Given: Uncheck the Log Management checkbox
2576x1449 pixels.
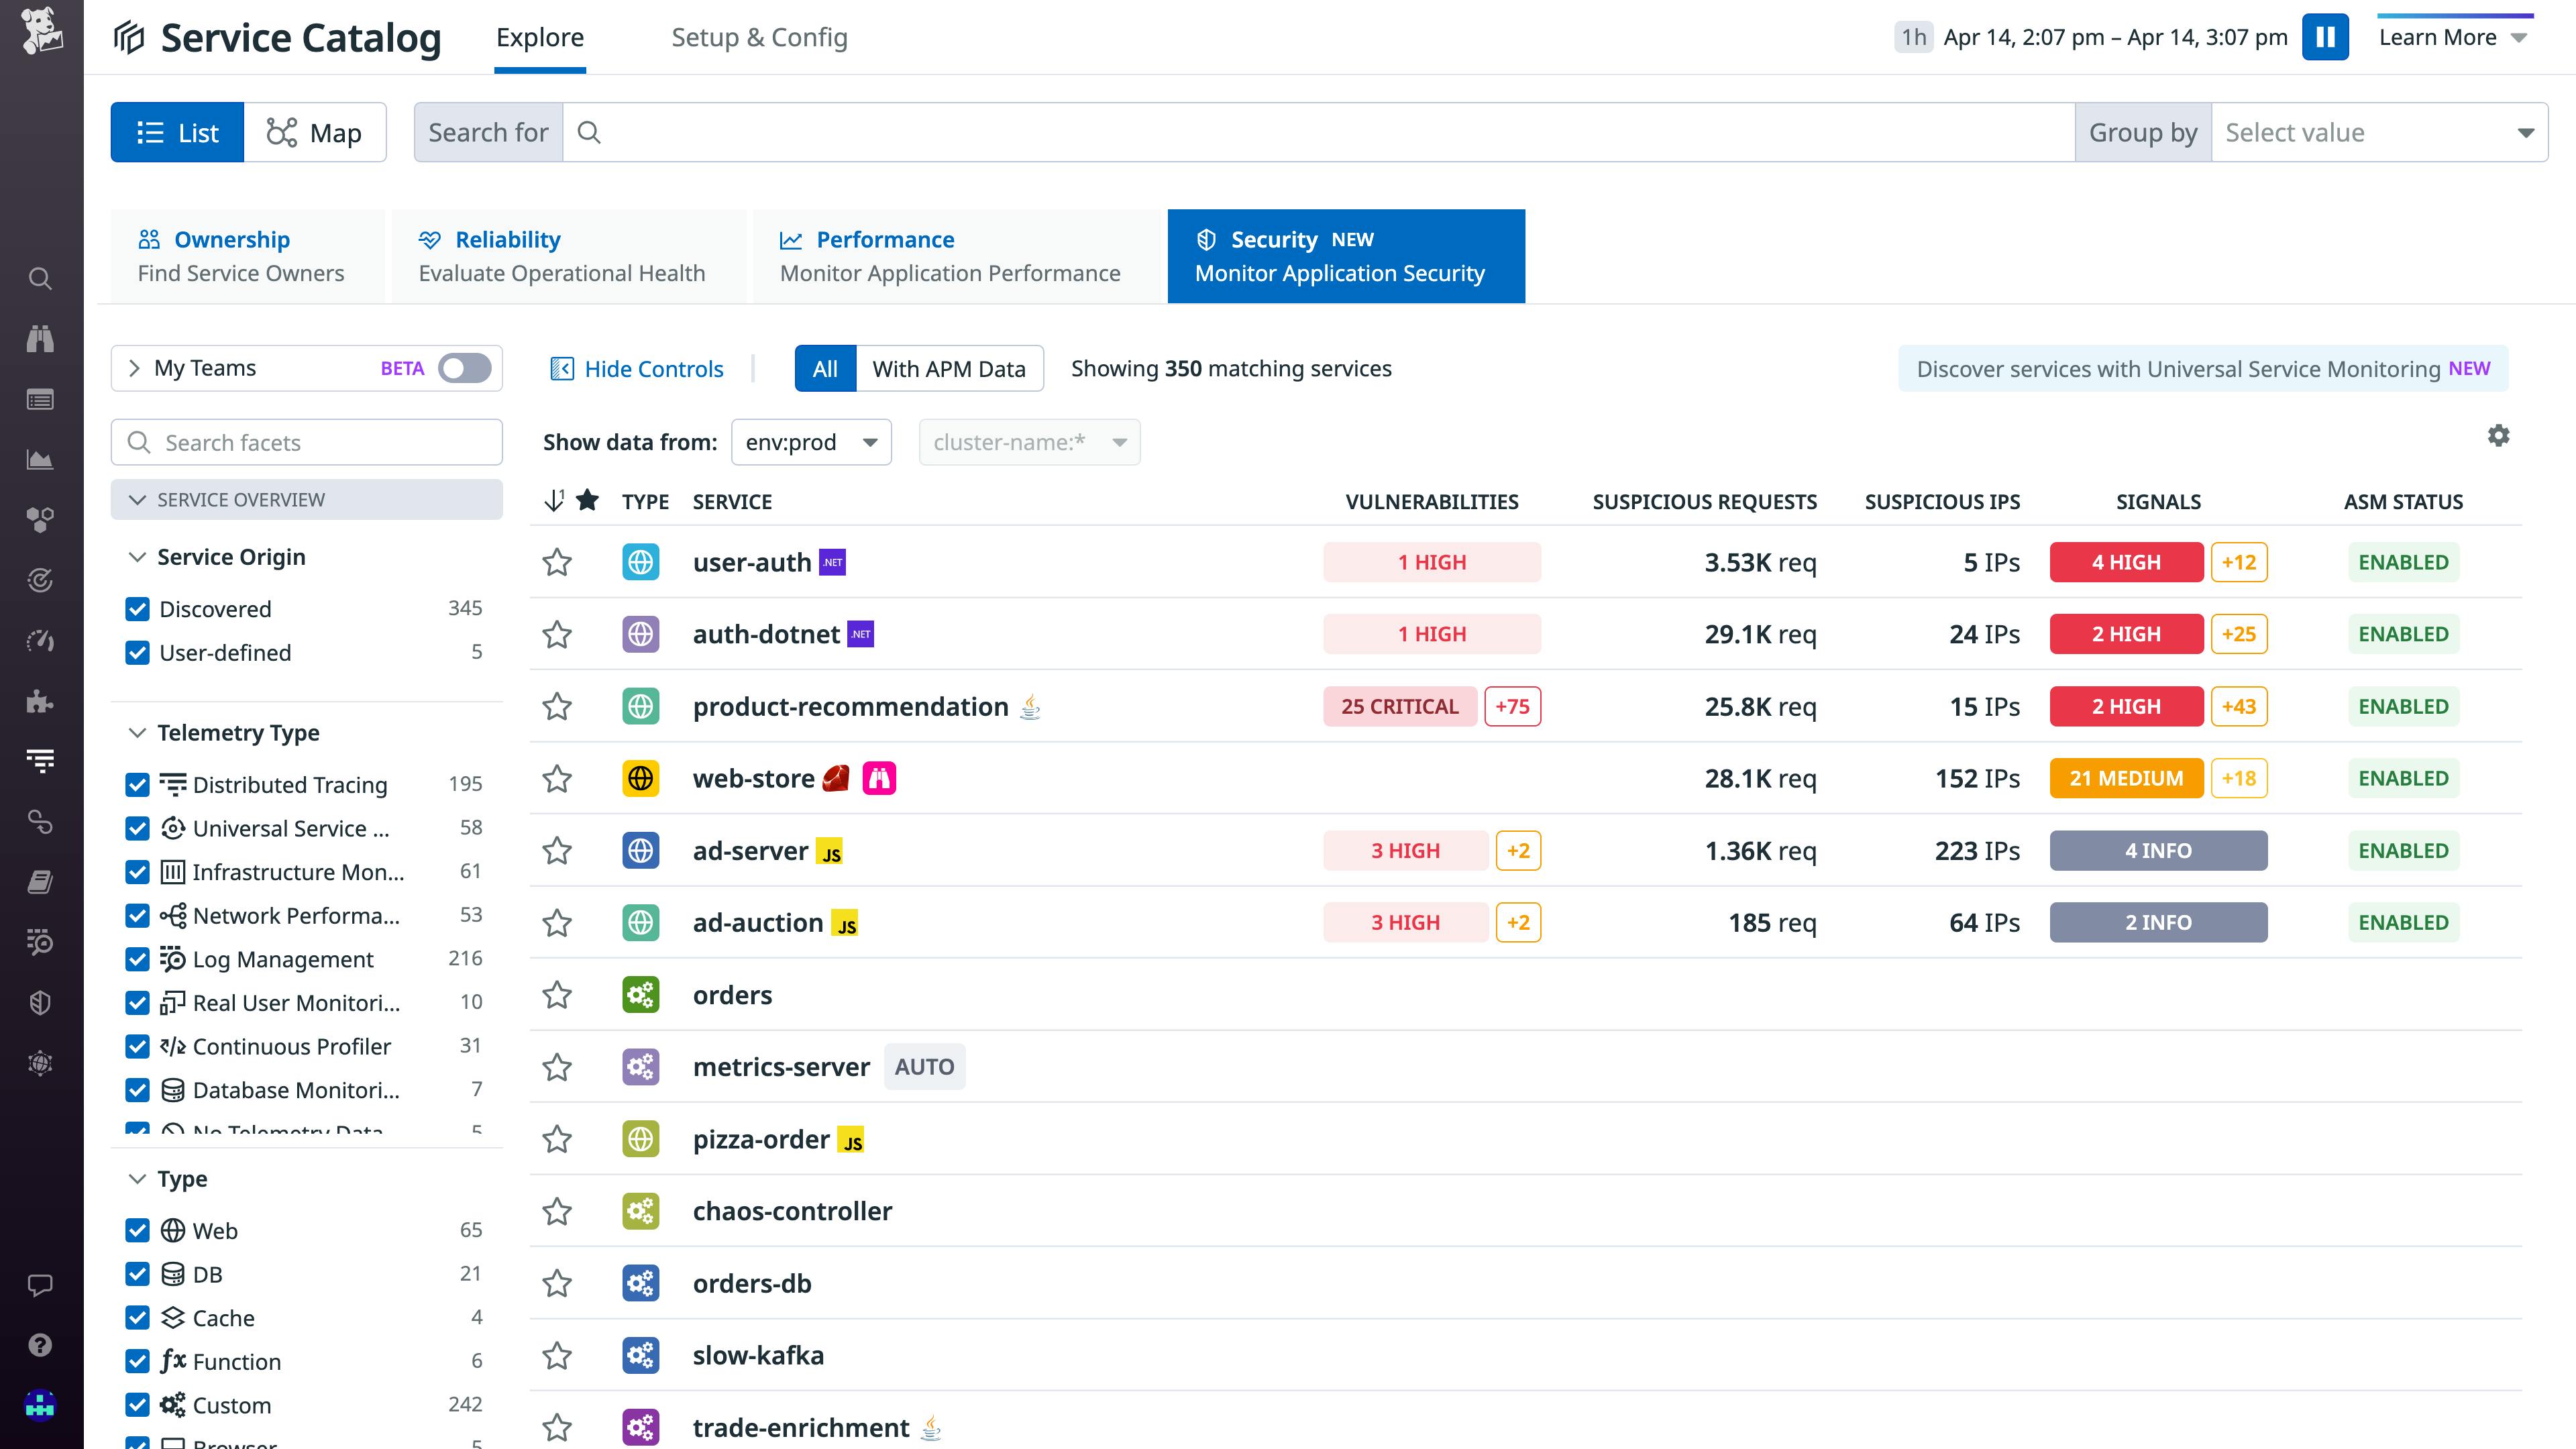Looking at the screenshot, I should click(x=138, y=959).
